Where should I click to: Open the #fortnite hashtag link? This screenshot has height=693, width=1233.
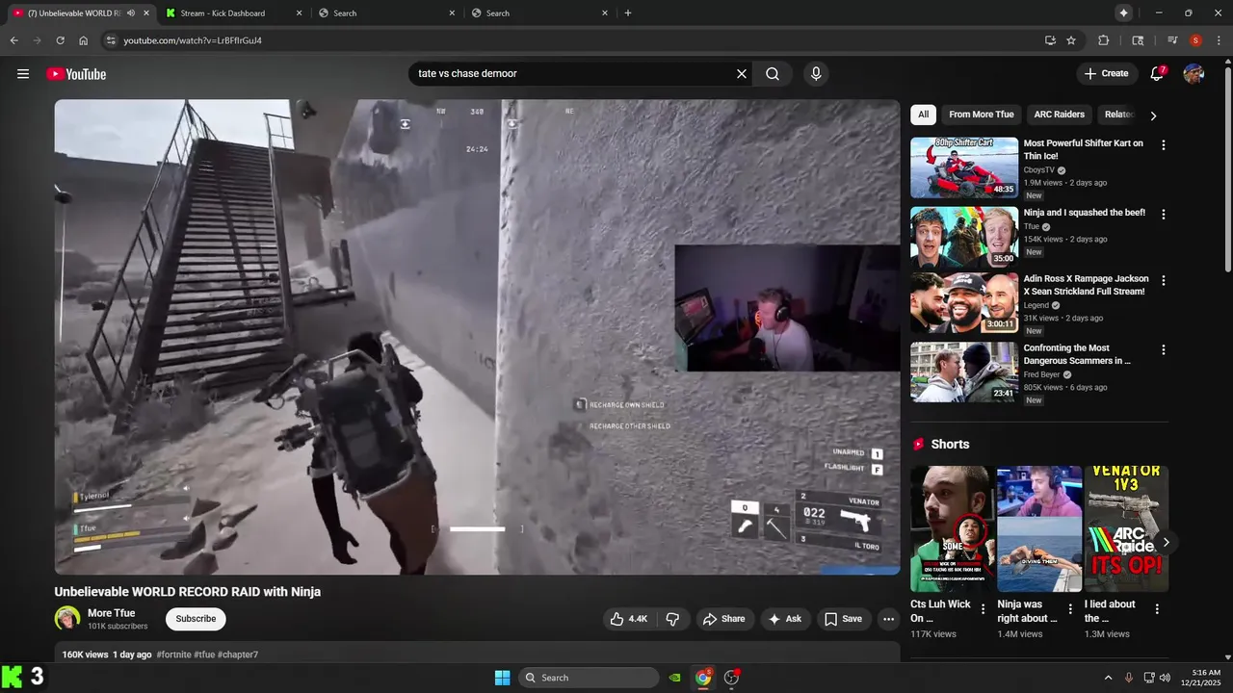[173, 654]
